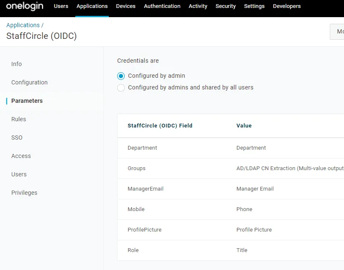344x270 pixels.
Task: Switch to the Info tab in the sidebar
Action: (16, 64)
